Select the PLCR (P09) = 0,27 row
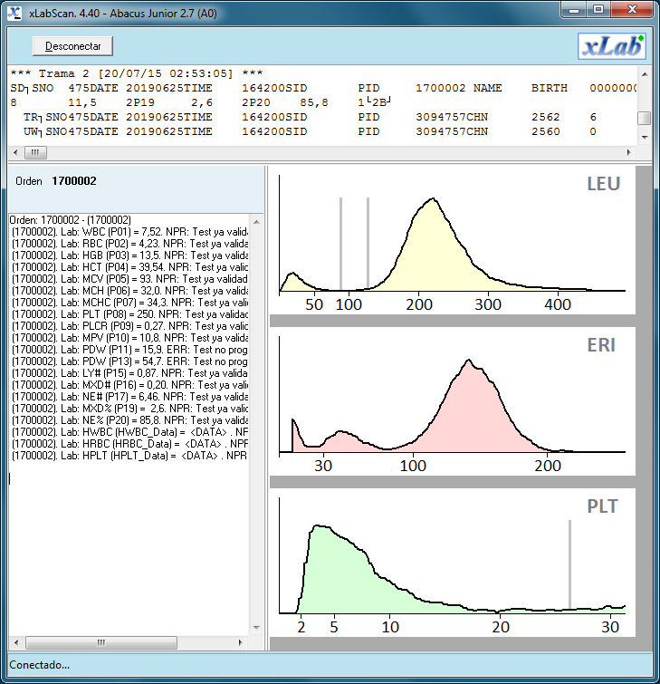 point(129,326)
